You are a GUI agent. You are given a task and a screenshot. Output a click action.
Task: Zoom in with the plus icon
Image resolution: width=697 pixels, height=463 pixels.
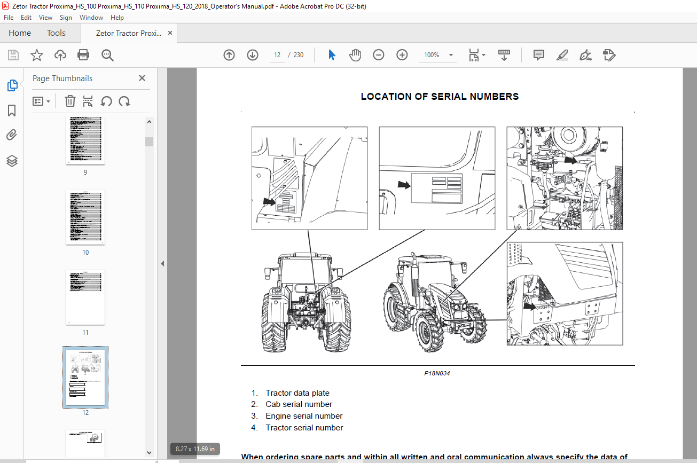tap(402, 55)
